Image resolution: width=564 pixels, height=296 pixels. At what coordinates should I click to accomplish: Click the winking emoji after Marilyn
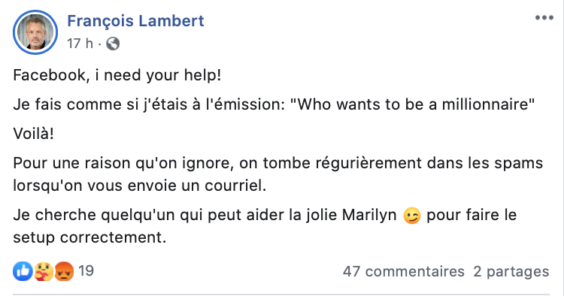tap(411, 216)
